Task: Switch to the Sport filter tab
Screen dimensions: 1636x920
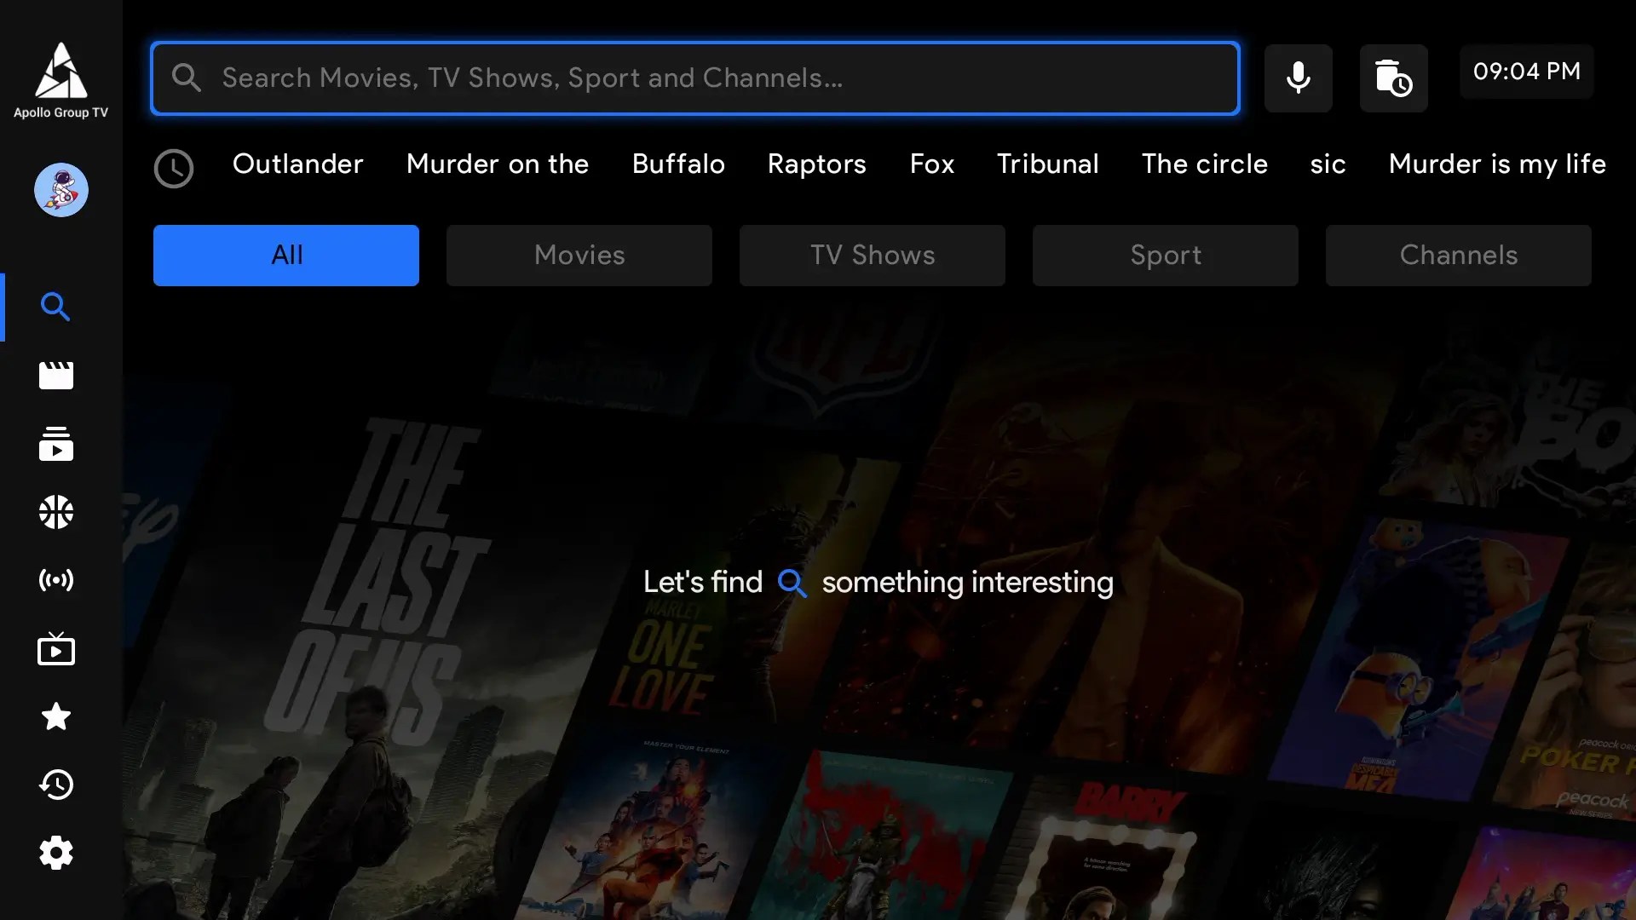Action: coord(1166,256)
